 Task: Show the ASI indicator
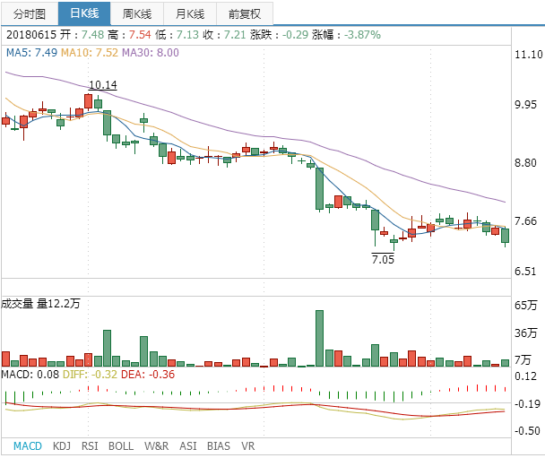point(188,445)
